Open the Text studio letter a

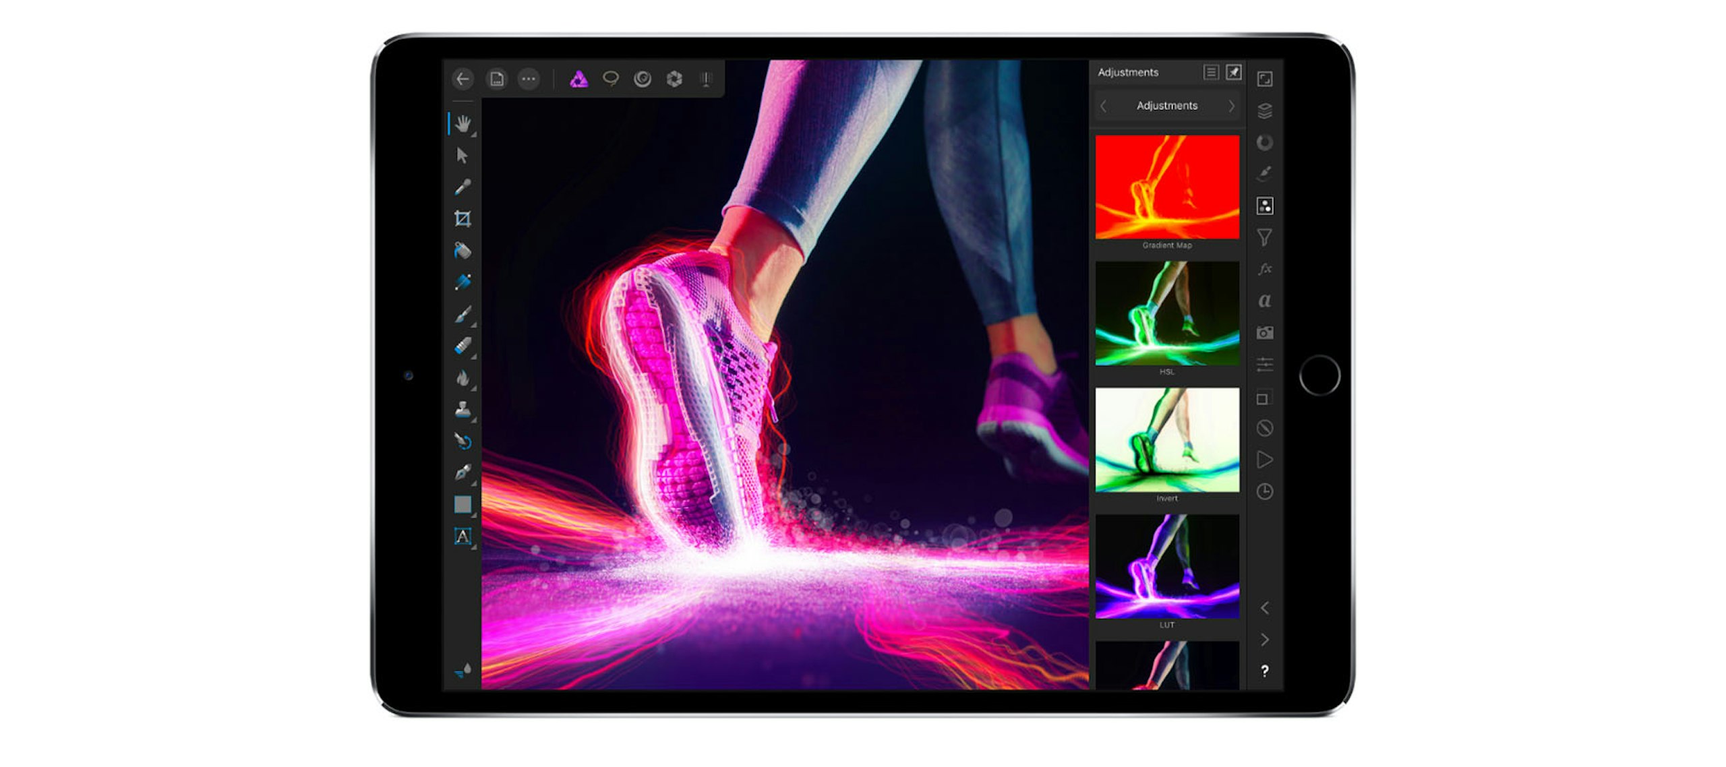[1265, 301]
